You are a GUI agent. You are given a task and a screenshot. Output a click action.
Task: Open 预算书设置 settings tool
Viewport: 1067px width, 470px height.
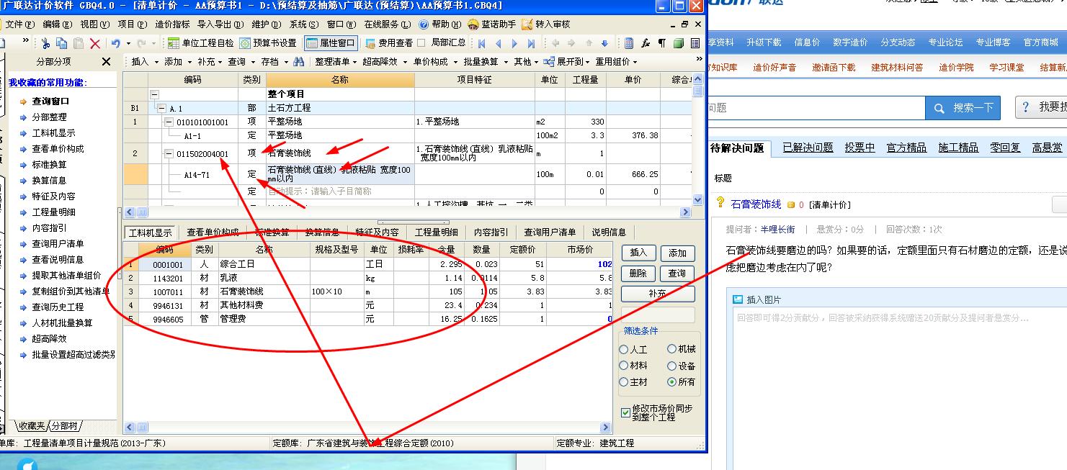[269, 43]
